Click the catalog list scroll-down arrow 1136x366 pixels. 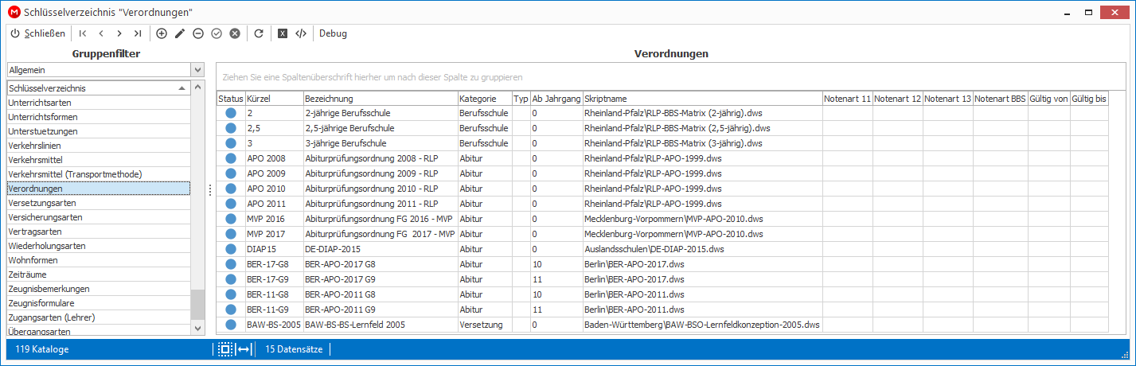(197, 327)
